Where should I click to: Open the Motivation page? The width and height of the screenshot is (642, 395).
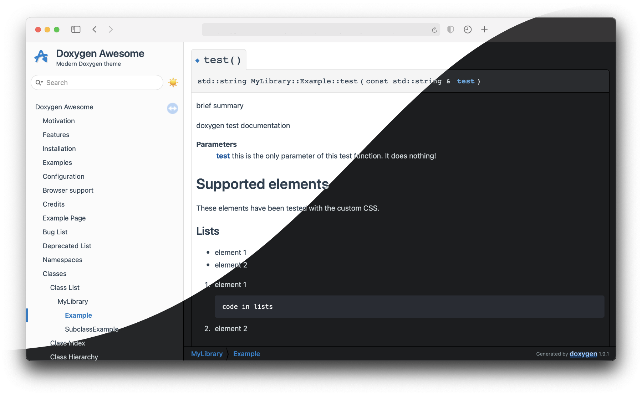[59, 121]
